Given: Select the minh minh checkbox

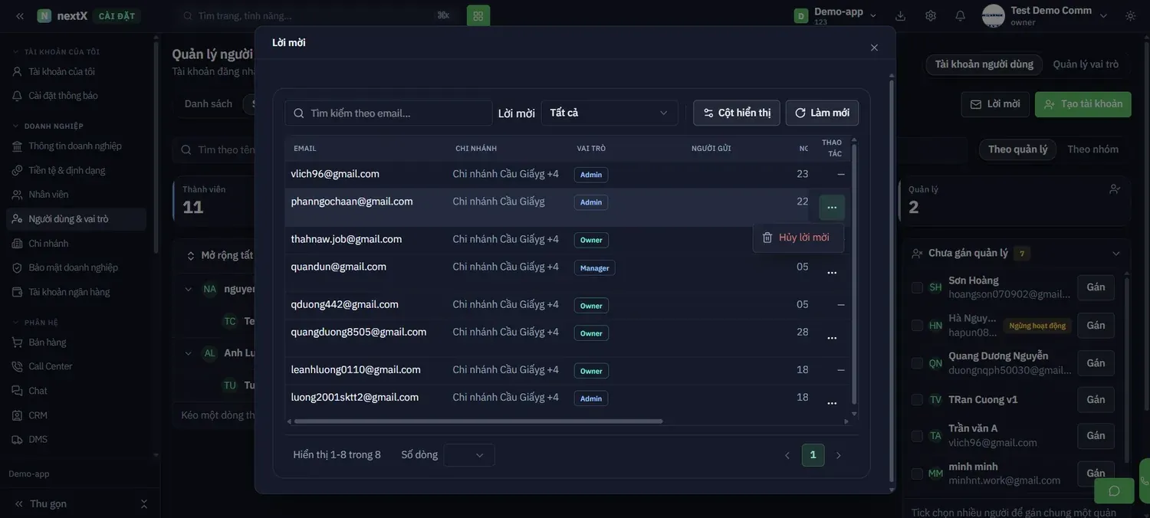Looking at the screenshot, I should click(x=917, y=474).
